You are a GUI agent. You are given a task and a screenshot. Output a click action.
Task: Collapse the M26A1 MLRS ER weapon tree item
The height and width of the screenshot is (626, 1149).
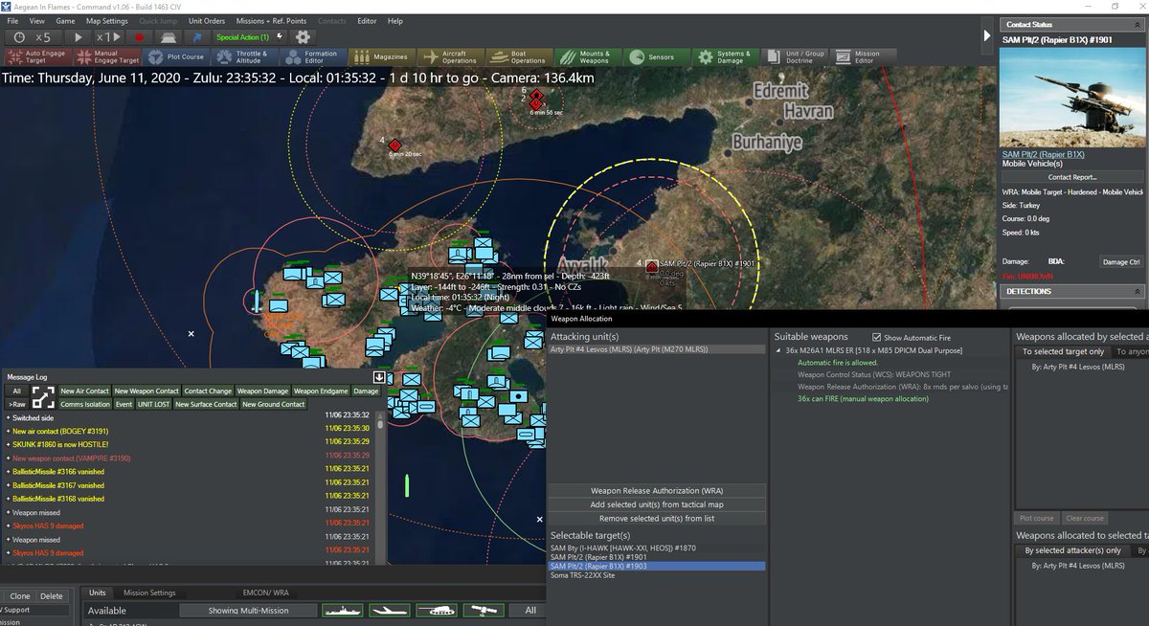[x=778, y=350]
